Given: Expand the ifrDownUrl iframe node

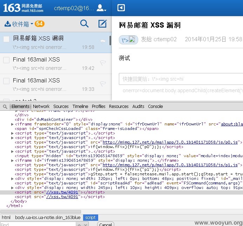Looking at the screenshot, I should point(12,124).
